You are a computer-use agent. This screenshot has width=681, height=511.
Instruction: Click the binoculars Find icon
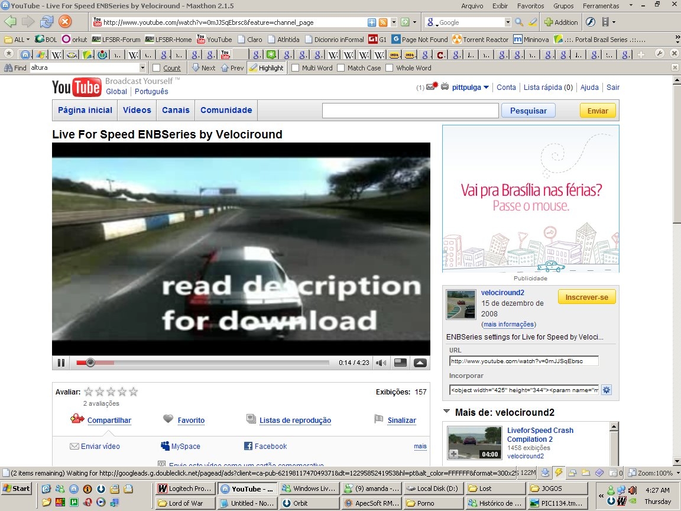tap(8, 68)
